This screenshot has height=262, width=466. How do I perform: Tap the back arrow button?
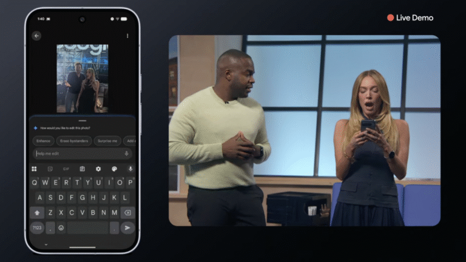coord(36,36)
